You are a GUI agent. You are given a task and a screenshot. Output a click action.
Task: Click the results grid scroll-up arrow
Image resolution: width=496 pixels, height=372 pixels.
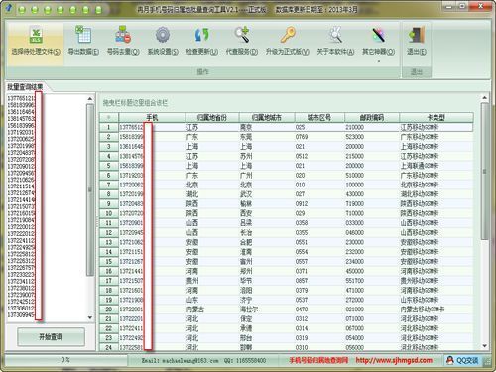click(x=484, y=98)
